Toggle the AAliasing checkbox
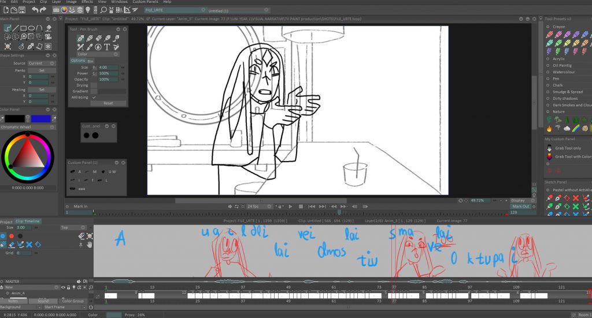The image size is (592, 318). (94, 97)
